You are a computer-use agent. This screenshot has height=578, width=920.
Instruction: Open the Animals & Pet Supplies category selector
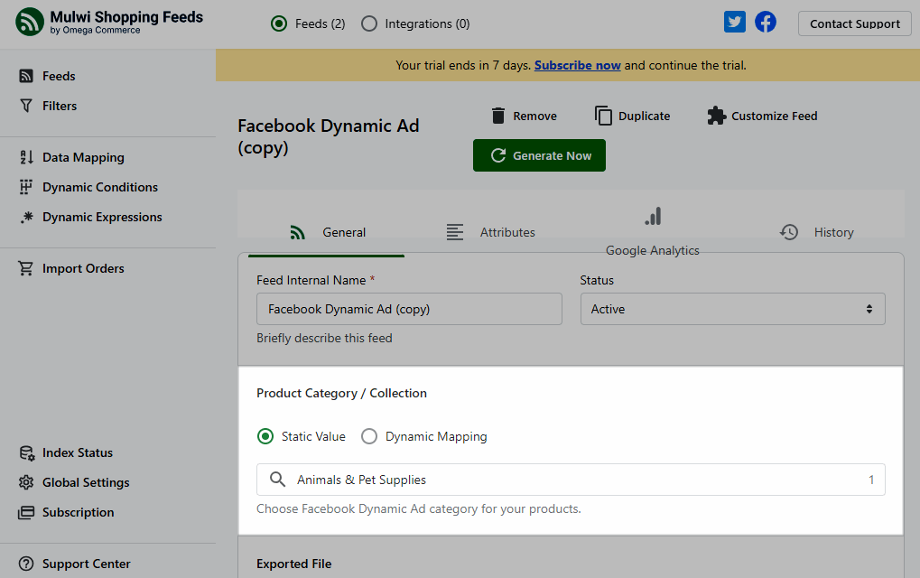[571, 480]
